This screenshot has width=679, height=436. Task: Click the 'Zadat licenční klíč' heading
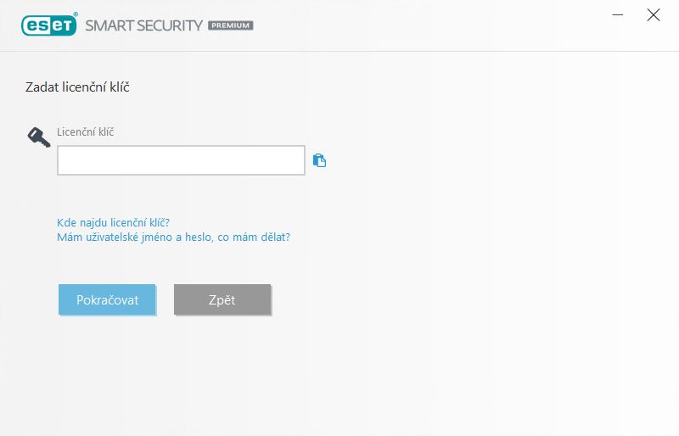click(77, 87)
